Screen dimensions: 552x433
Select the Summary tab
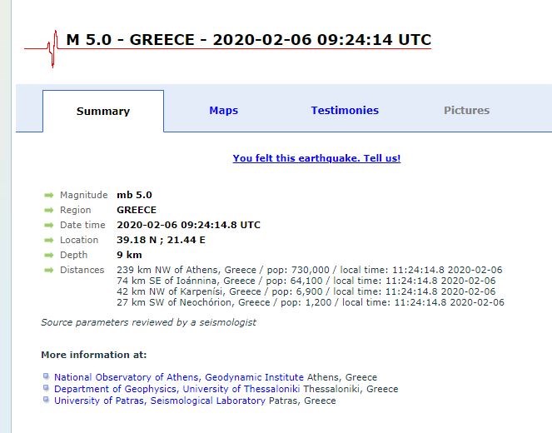coord(103,112)
